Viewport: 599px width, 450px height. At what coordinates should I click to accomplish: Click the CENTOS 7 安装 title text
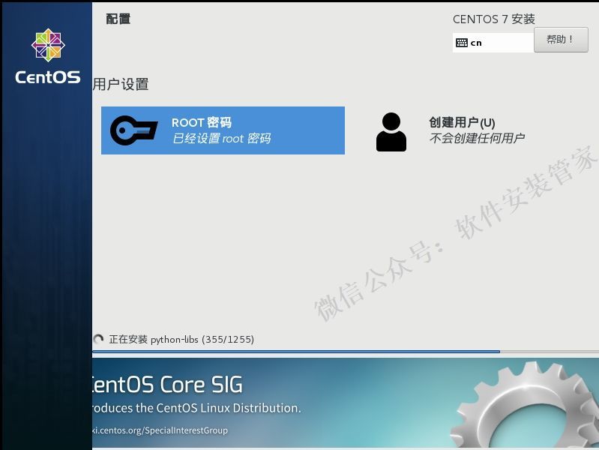493,19
